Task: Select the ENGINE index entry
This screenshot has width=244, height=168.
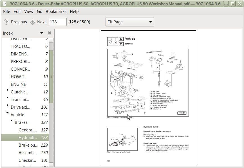Action: [x=25, y=84]
